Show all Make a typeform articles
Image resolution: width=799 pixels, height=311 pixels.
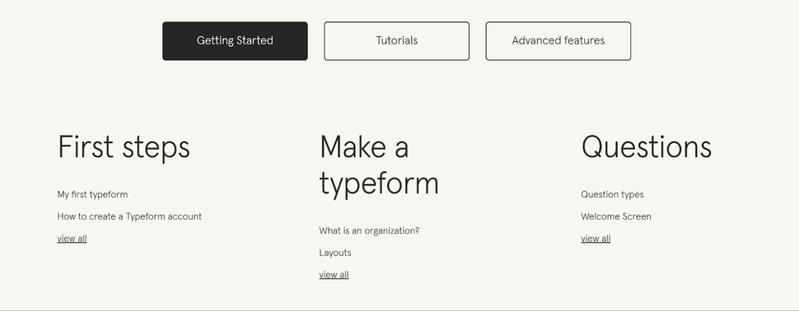(334, 274)
